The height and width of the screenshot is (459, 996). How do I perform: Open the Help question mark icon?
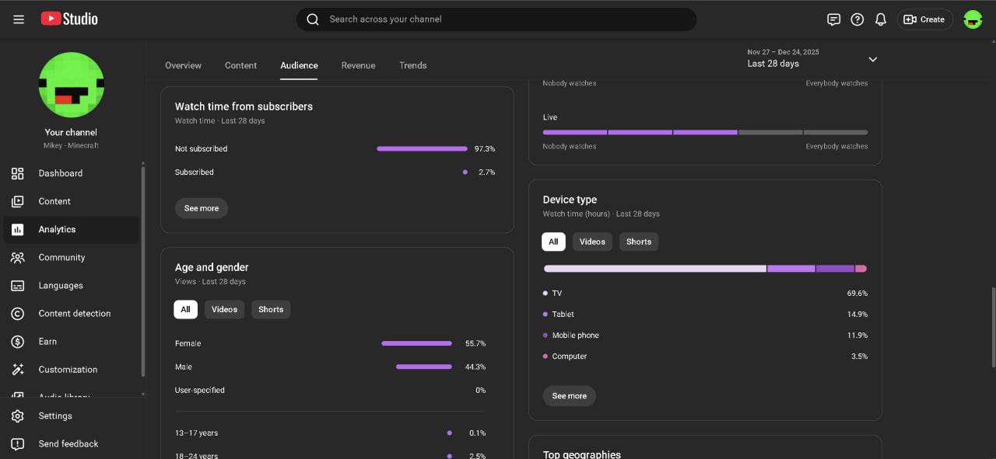(x=857, y=19)
